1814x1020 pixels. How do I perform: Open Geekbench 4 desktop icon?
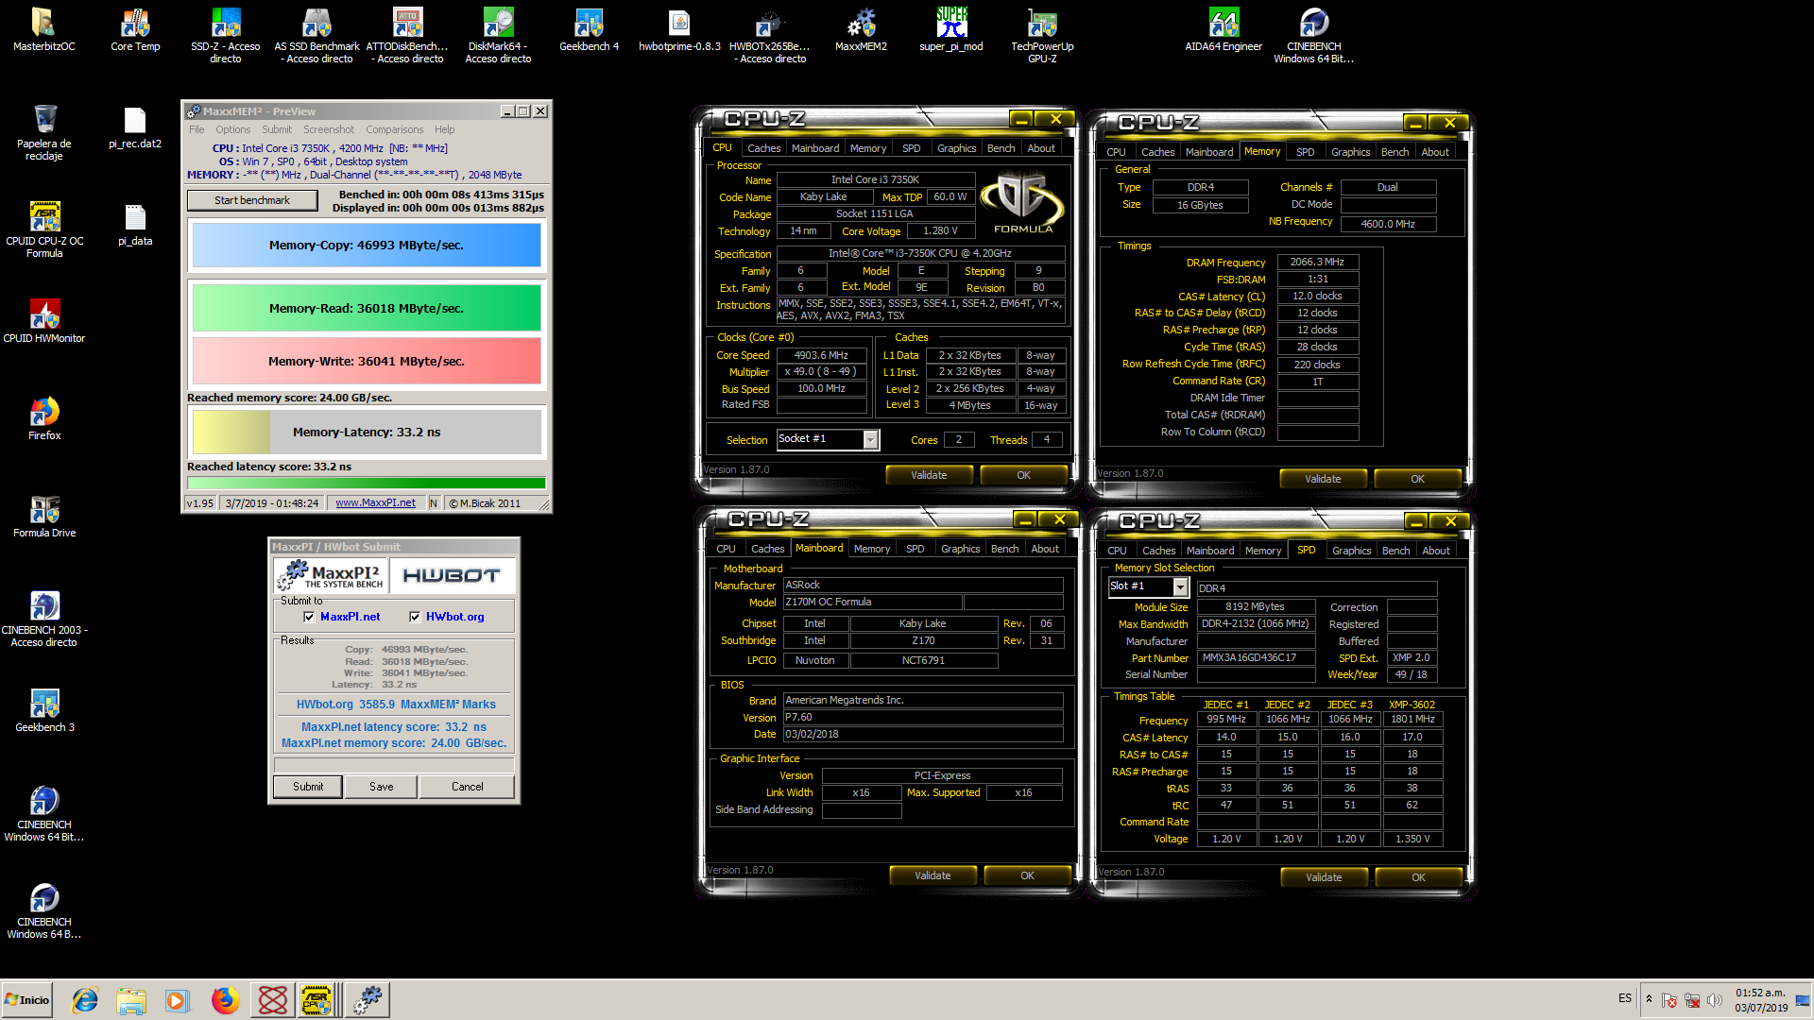click(589, 30)
